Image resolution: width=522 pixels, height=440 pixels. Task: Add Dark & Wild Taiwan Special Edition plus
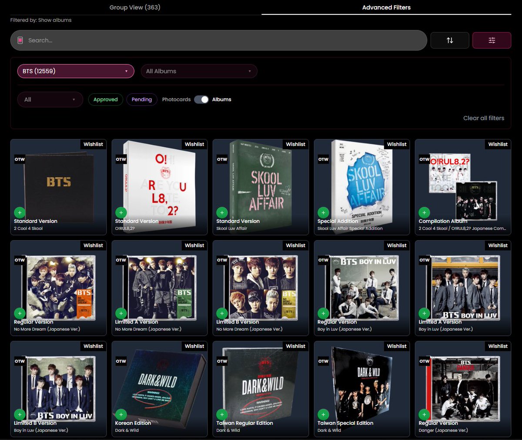pos(323,414)
